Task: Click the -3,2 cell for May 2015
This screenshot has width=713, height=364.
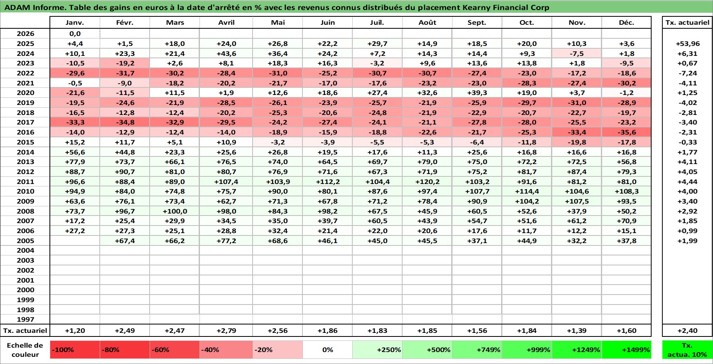Action: [278, 142]
